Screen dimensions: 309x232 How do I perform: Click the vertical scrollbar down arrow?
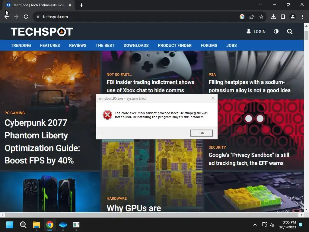pos(306,210)
